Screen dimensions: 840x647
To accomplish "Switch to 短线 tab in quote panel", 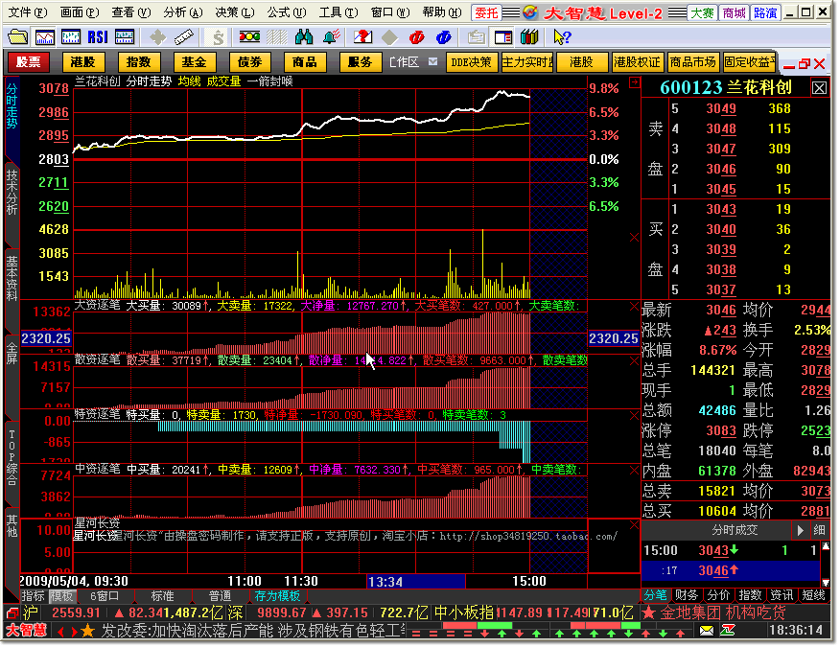I will [x=813, y=595].
